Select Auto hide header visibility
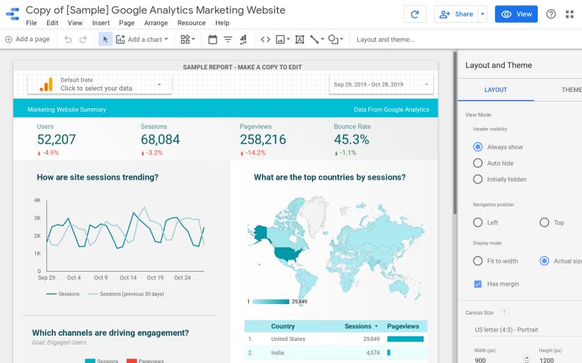Image resolution: width=582 pixels, height=363 pixels. 477,163
